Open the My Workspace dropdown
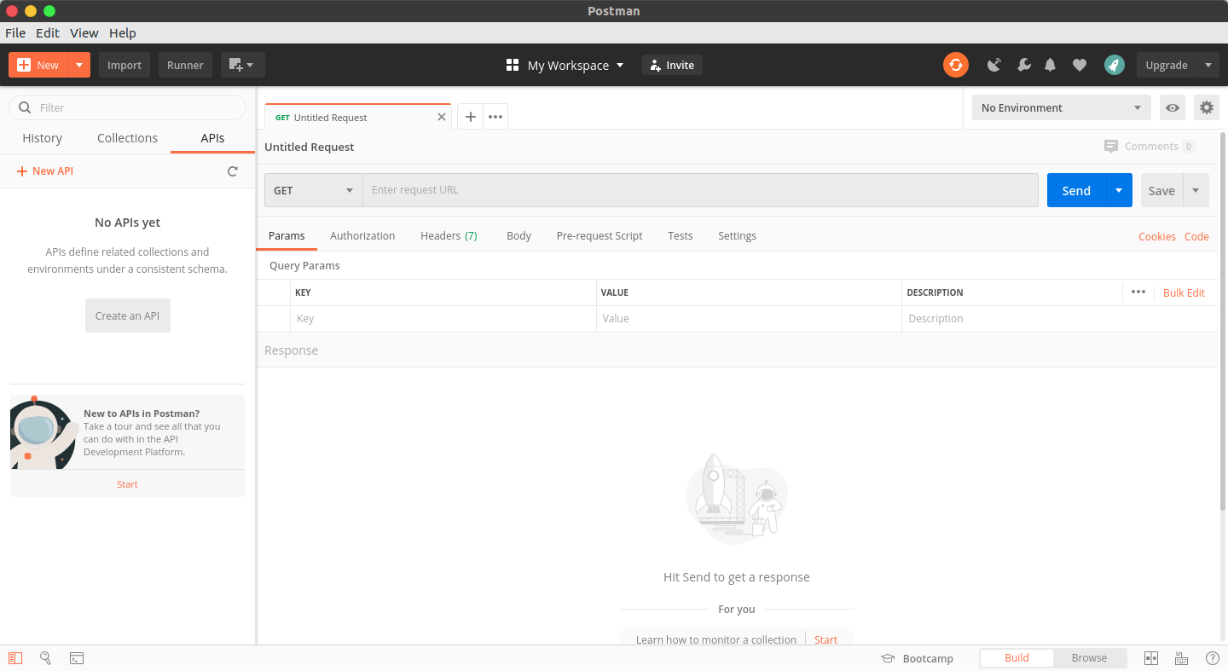Image resolution: width=1228 pixels, height=671 pixels. pos(565,65)
